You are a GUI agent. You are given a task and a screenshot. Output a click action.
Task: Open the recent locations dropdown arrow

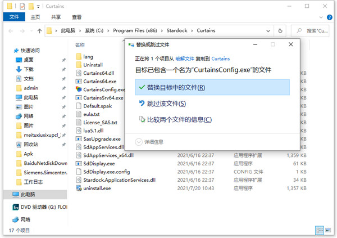coord(31,31)
